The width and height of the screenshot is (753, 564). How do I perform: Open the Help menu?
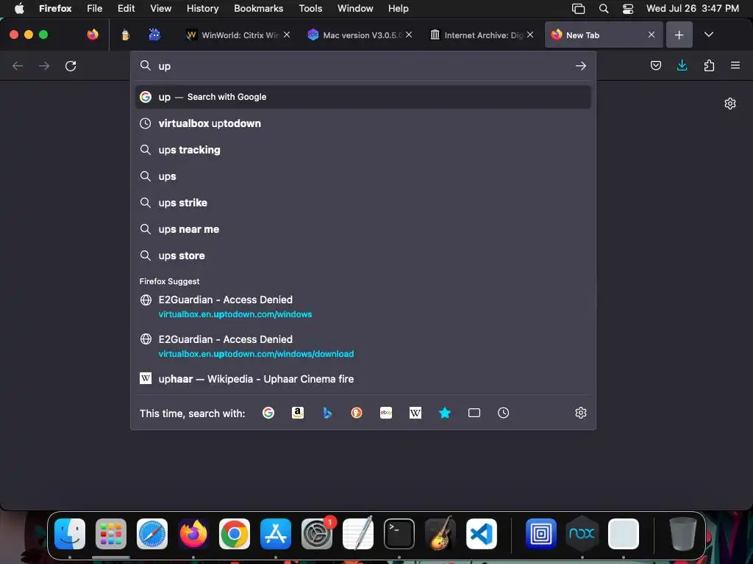398,8
